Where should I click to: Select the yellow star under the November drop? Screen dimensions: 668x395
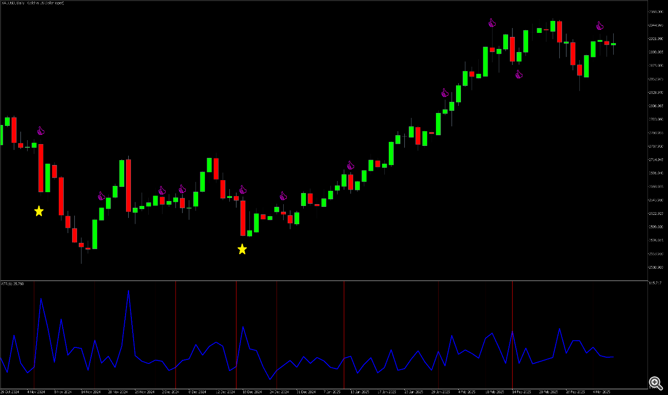tap(39, 211)
